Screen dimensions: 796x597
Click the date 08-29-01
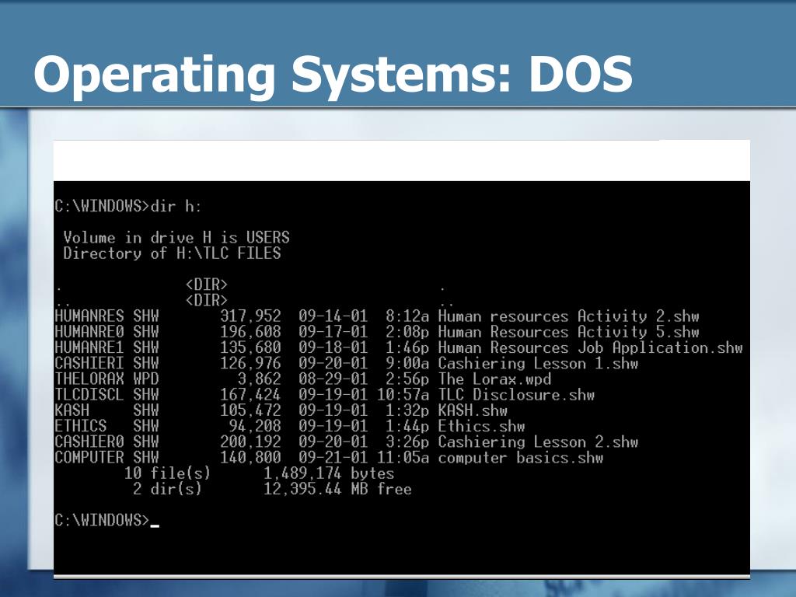point(333,379)
